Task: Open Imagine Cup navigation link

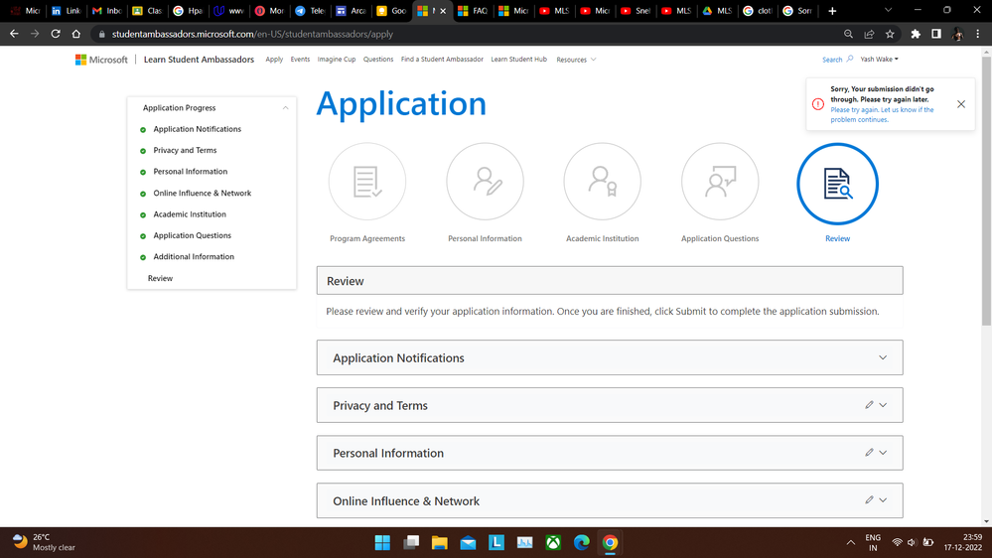Action: [x=337, y=60]
